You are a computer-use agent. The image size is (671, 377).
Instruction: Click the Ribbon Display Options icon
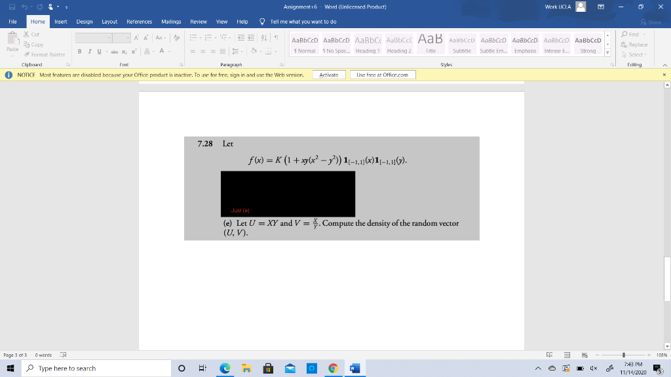601,7
